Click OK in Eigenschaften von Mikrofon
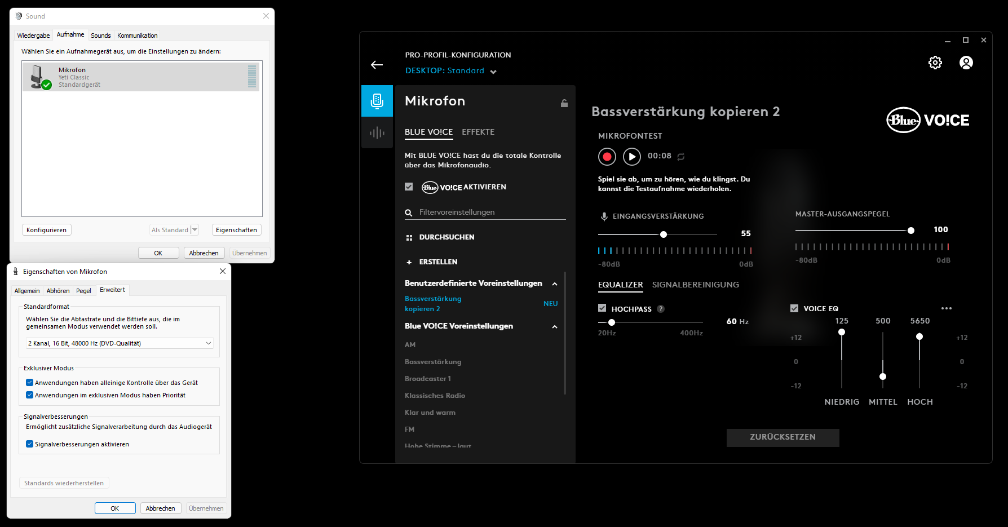 coord(115,508)
